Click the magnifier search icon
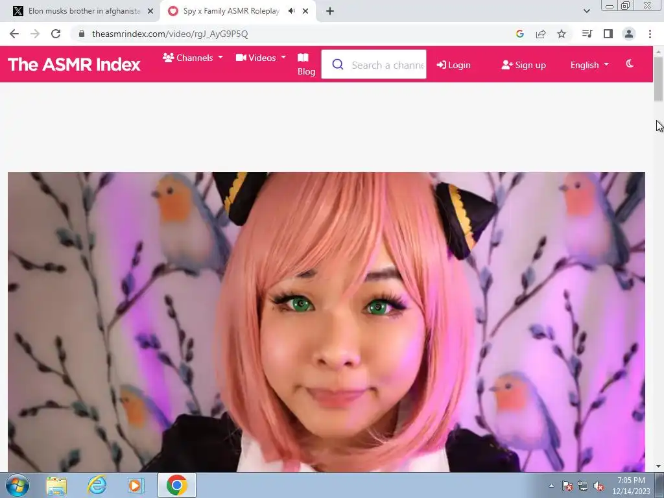The image size is (664, 498). tap(337, 64)
